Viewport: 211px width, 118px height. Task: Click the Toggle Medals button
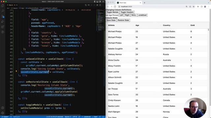112,12
